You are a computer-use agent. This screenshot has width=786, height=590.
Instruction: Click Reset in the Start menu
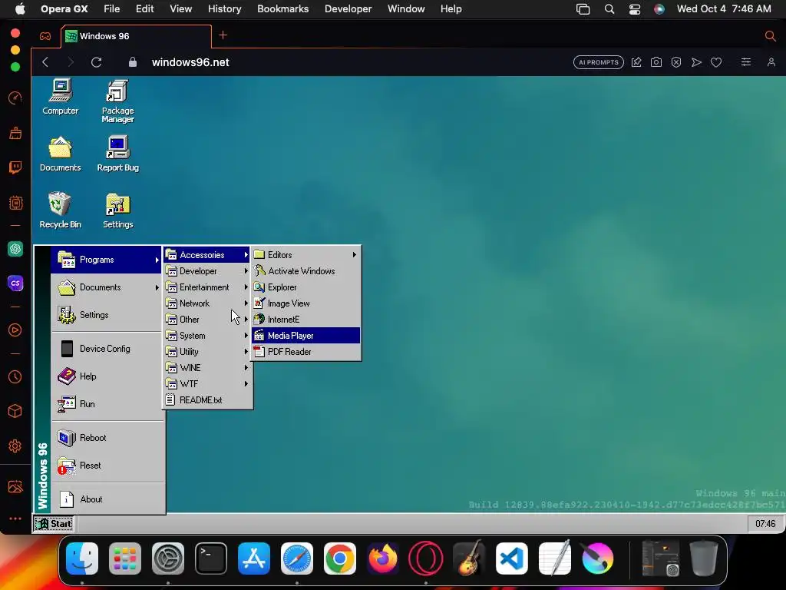point(106,466)
